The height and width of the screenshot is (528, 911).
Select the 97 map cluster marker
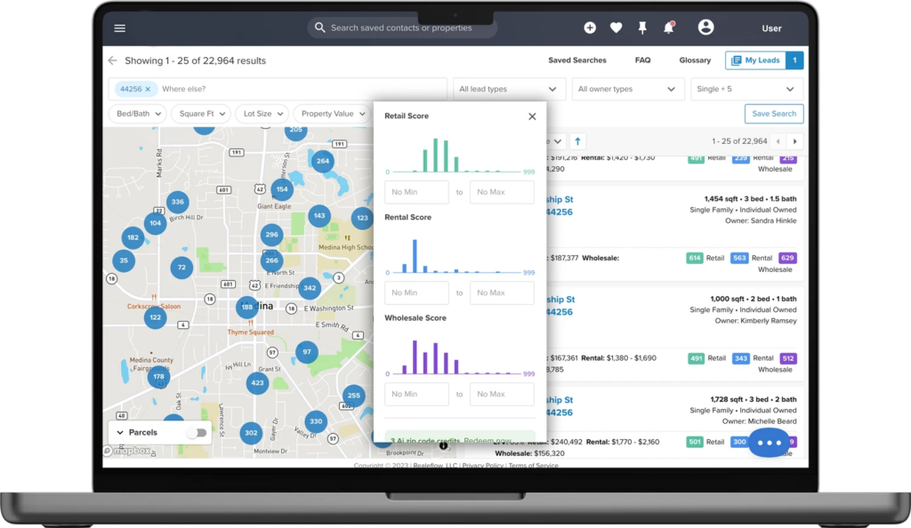[x=307, y=352]
